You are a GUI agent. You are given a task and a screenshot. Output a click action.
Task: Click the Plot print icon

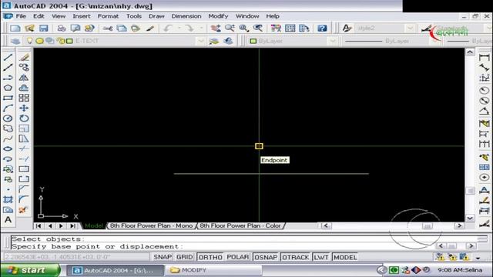[61, 28]
